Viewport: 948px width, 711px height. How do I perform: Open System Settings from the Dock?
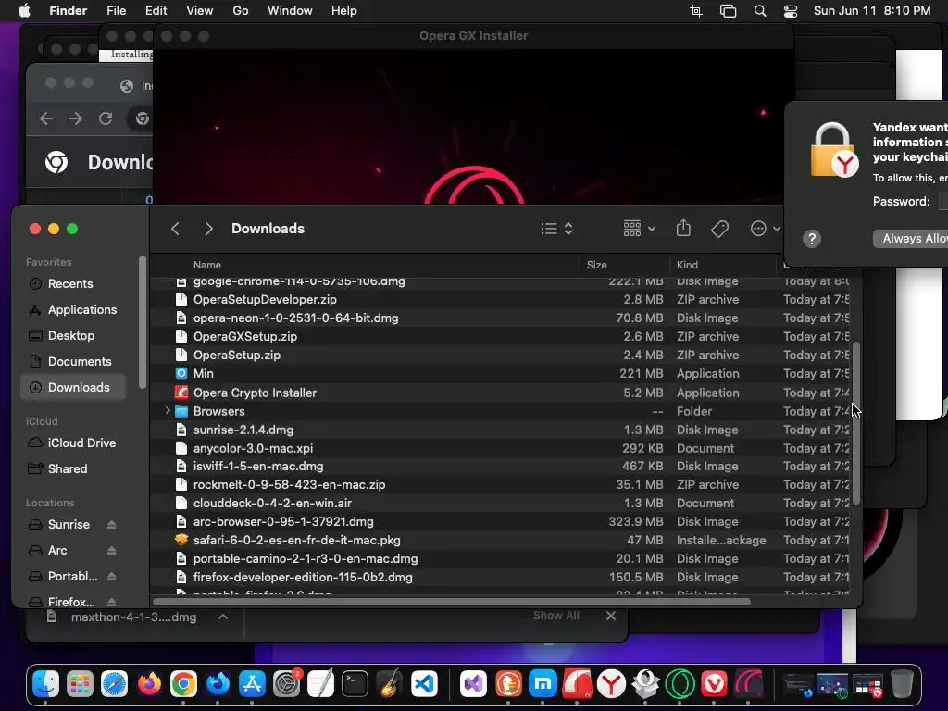coord(287,684)
